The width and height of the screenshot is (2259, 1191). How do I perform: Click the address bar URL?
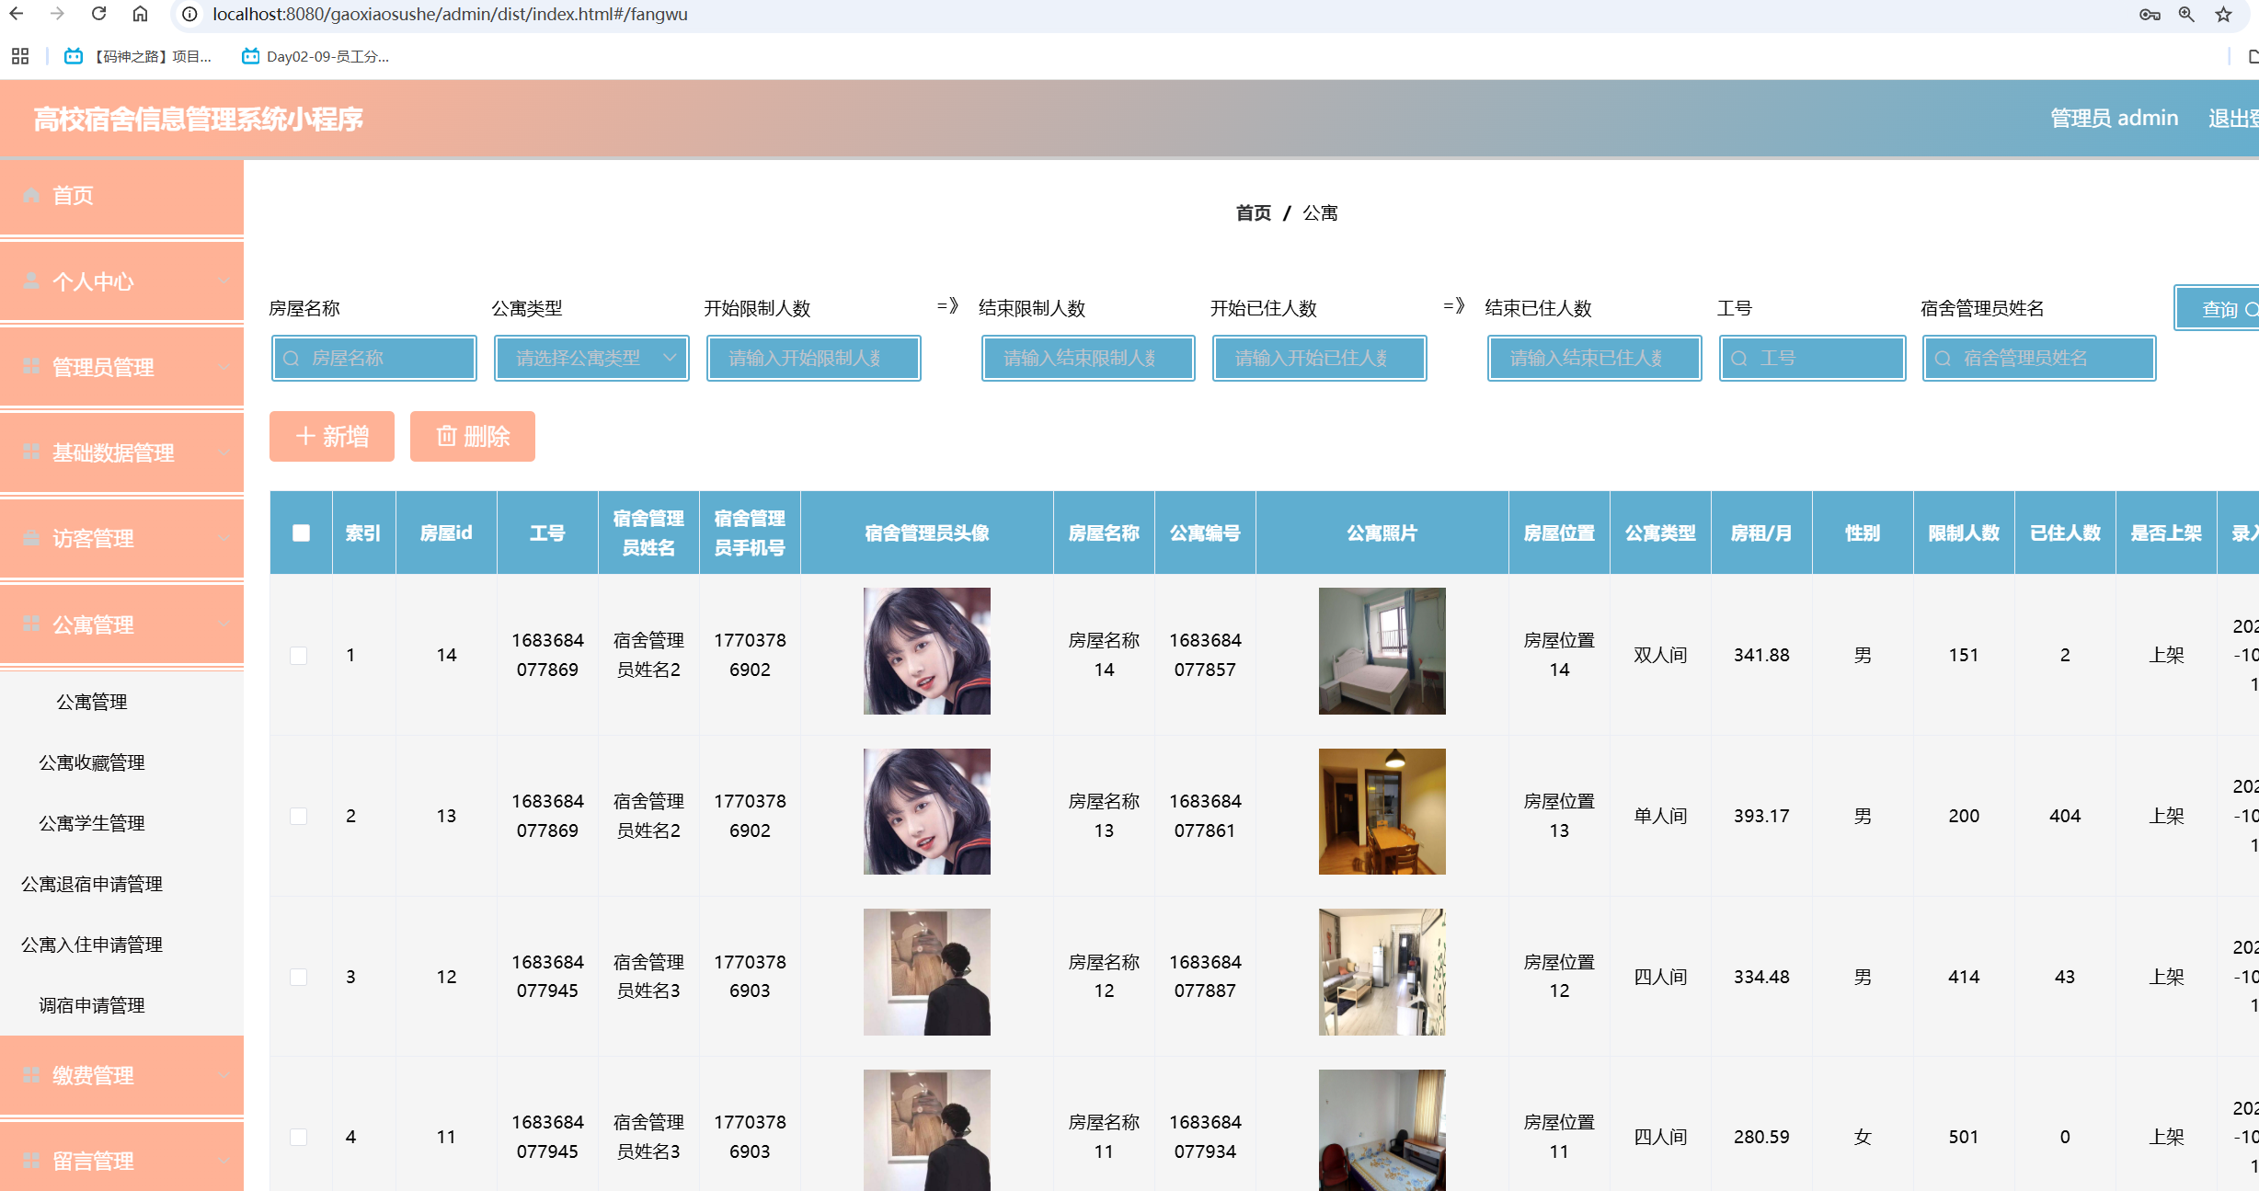[450, 14]
